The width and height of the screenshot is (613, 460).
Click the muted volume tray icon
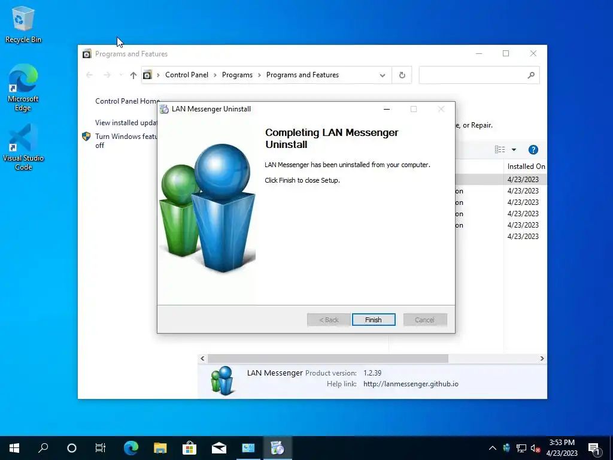tap(535, 448)
